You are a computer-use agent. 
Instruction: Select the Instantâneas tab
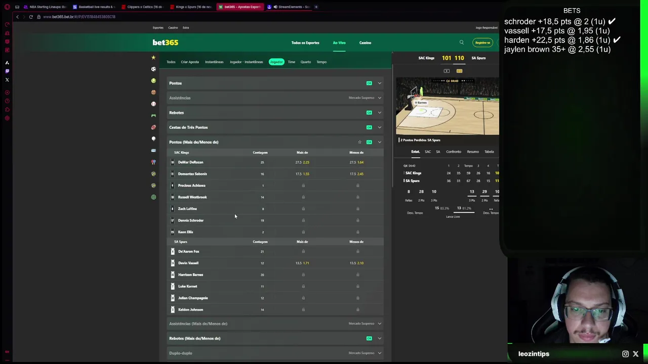point(214,62)
